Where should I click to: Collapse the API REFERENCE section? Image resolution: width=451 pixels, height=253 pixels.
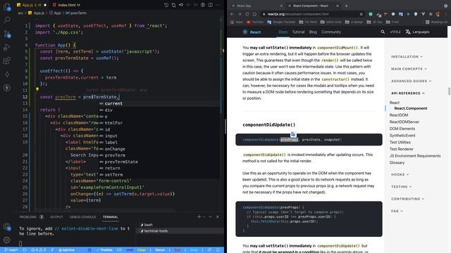(x=407, y=93)
